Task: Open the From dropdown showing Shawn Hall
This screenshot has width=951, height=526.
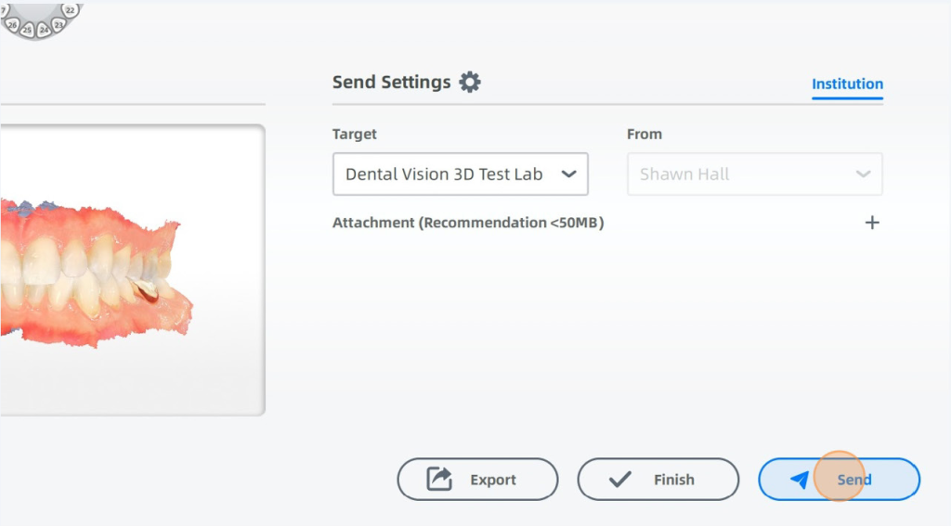Action: 754,174
